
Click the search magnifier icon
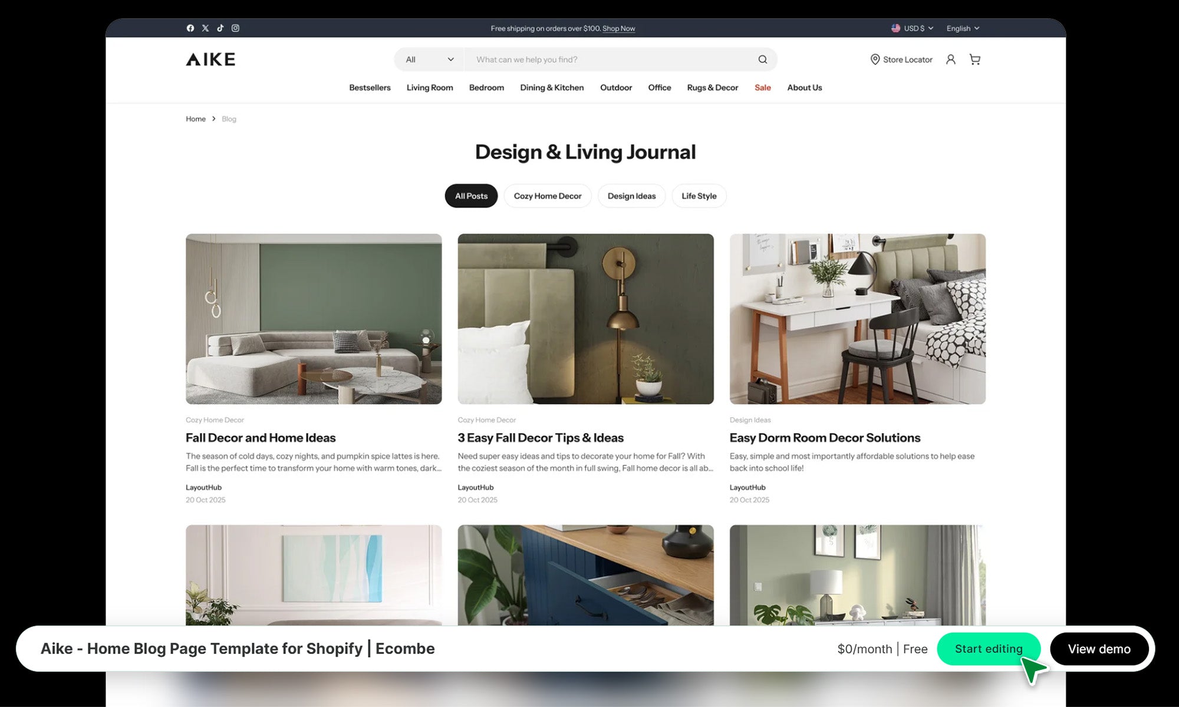(762, 60)
